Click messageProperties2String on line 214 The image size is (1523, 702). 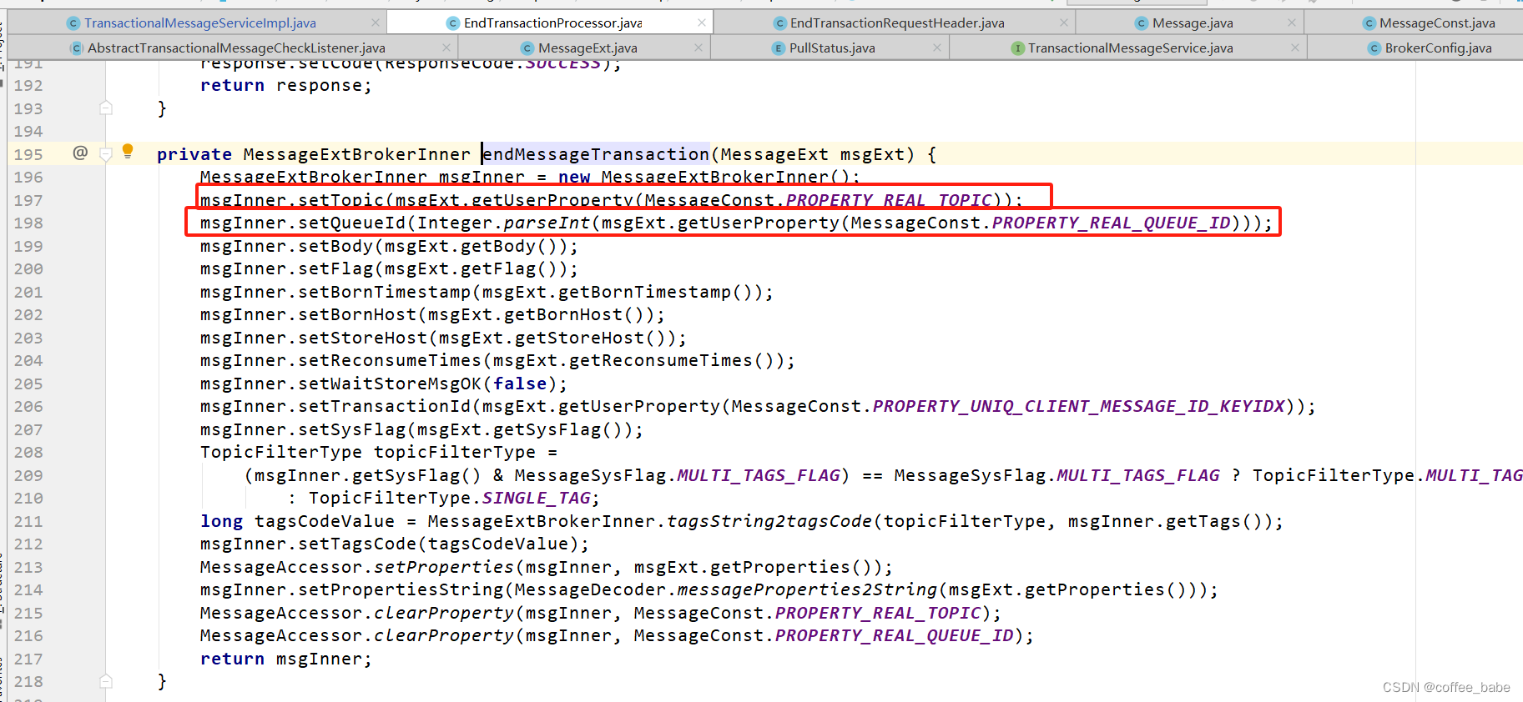(x=808, y=589)
